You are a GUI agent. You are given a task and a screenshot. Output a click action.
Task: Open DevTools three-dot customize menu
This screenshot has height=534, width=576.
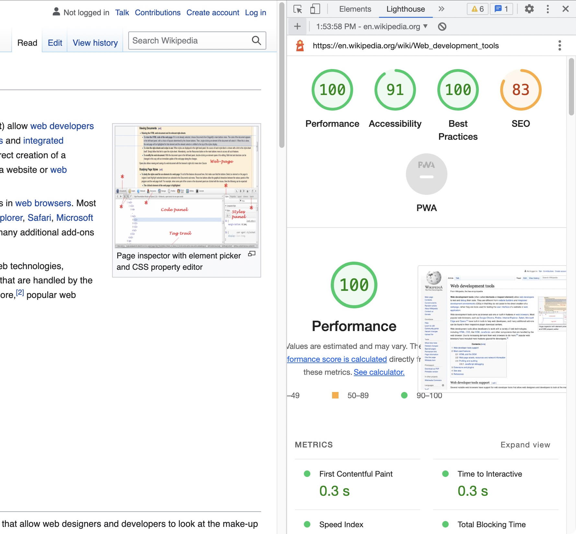(x=548, y=9)
